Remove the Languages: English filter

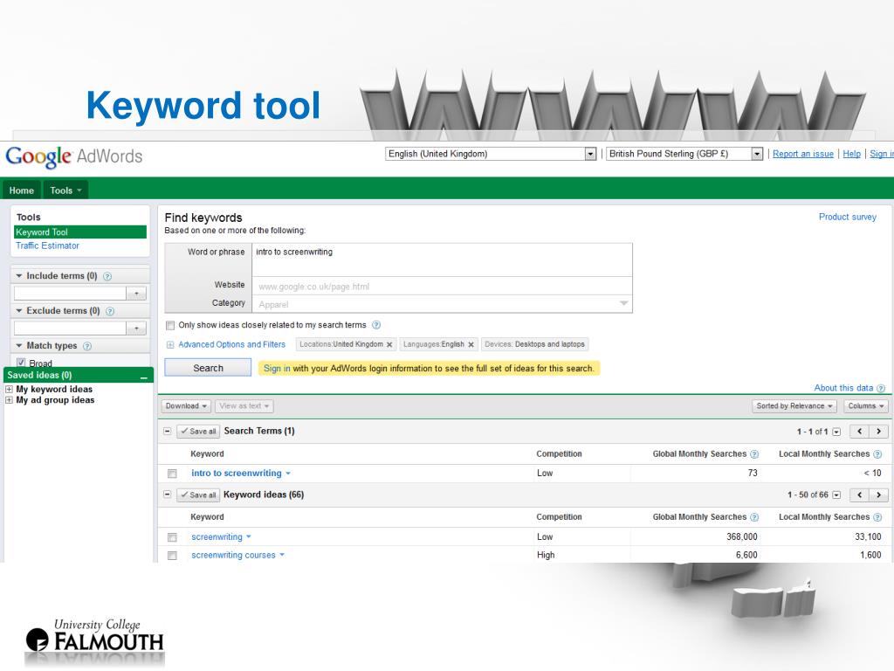coord(471,344)
